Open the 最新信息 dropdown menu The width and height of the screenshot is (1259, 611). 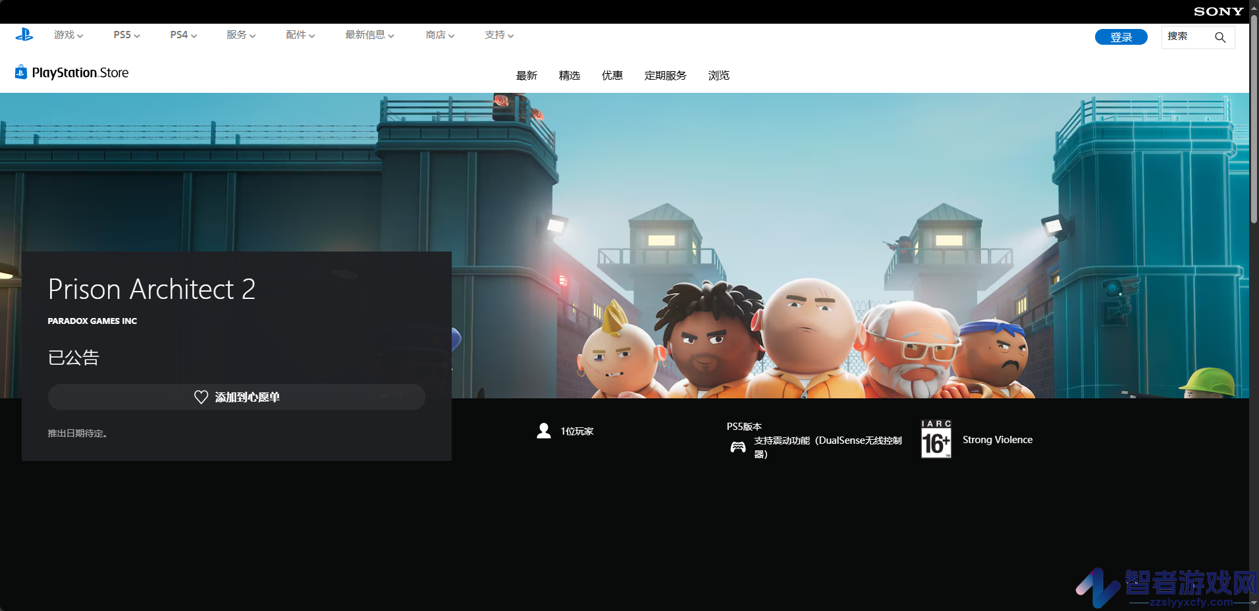click(x=369, y=35)
